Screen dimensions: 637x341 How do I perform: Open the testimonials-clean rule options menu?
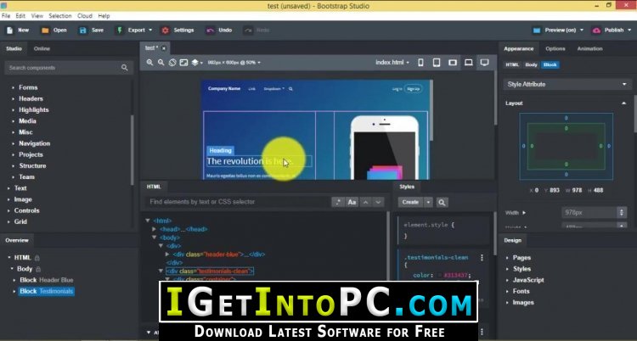coord(482,258)
